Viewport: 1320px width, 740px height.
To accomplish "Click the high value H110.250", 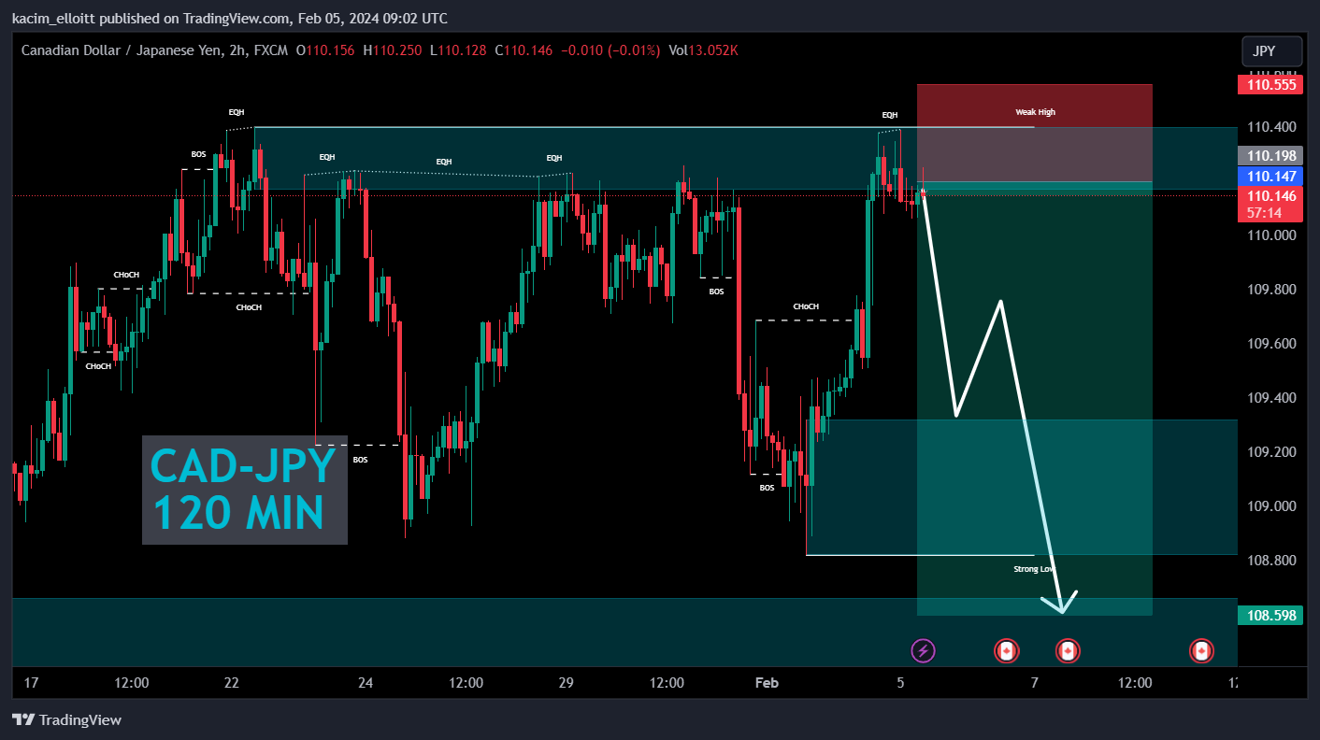I will [x=393, y=50].
